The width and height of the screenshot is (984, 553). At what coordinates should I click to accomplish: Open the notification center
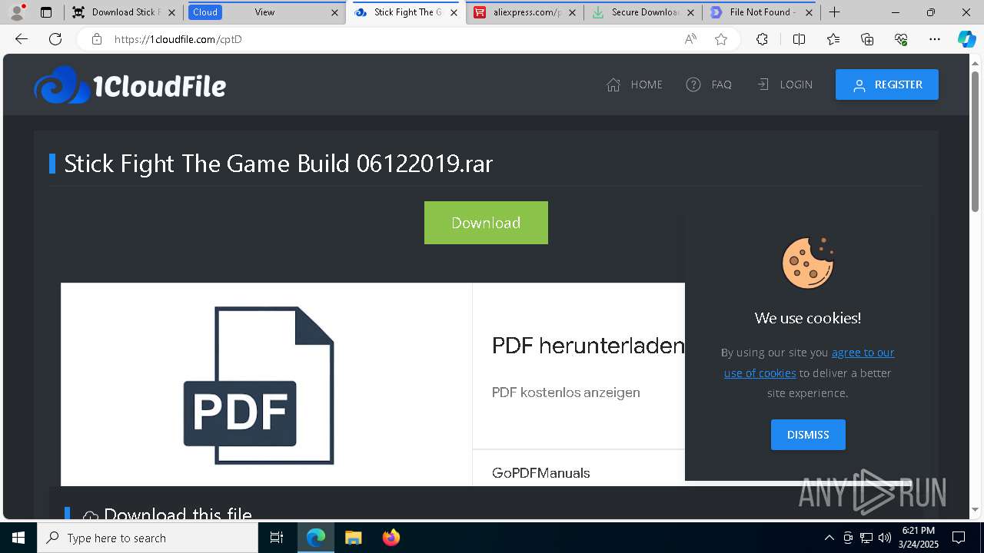[959, 538]
